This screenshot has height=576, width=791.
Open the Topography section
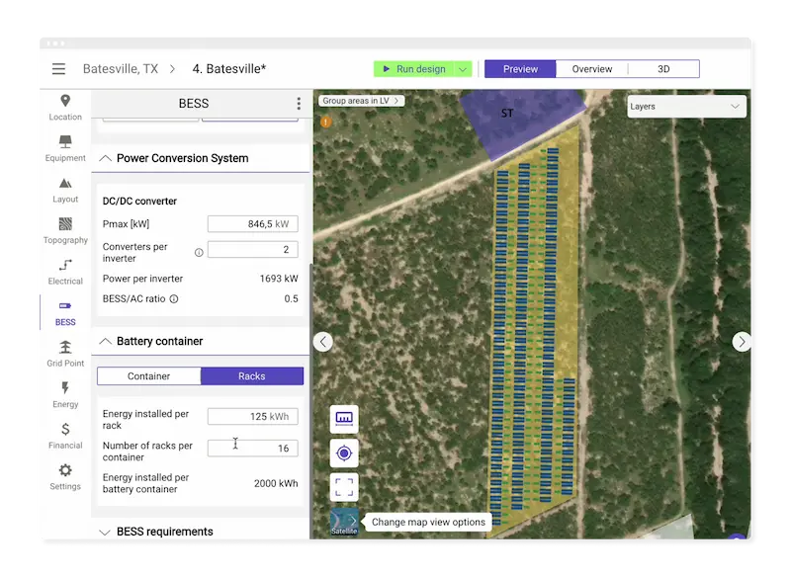point(65,230)
